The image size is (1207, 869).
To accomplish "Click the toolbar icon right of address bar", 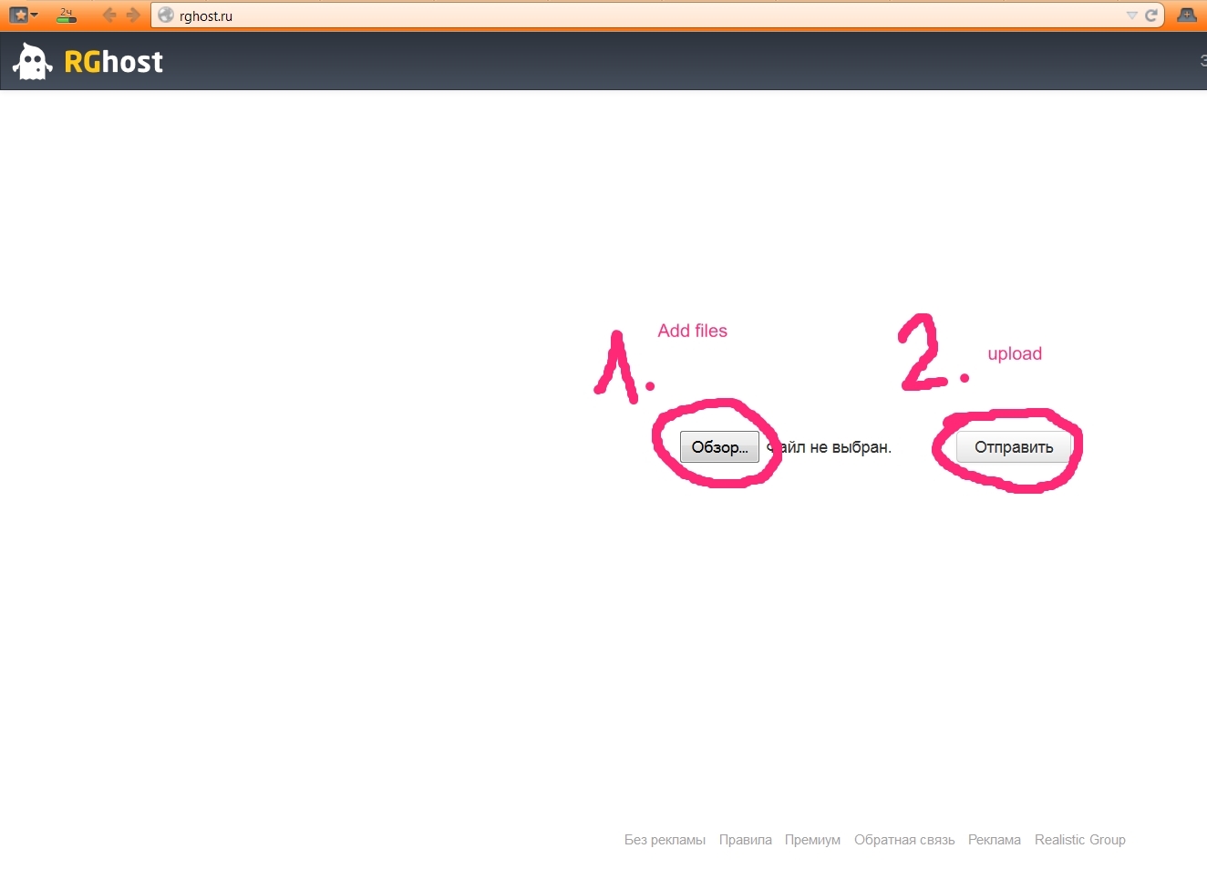I will (x=1187, y=15).
